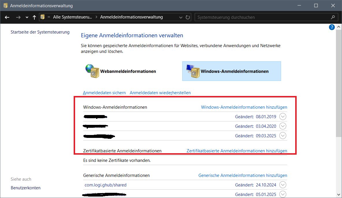342x198 pixels.
Task: Click 'Anmeldedaten wiederherstellen' link
Action: (x=160, y=93)
